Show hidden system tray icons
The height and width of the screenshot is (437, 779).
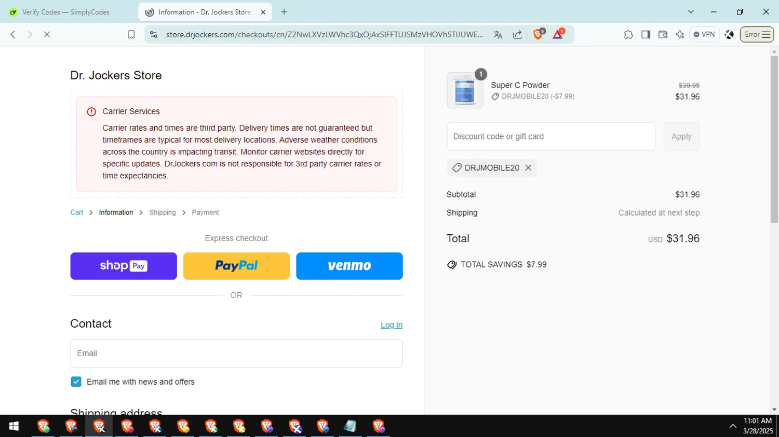point(733,426)
